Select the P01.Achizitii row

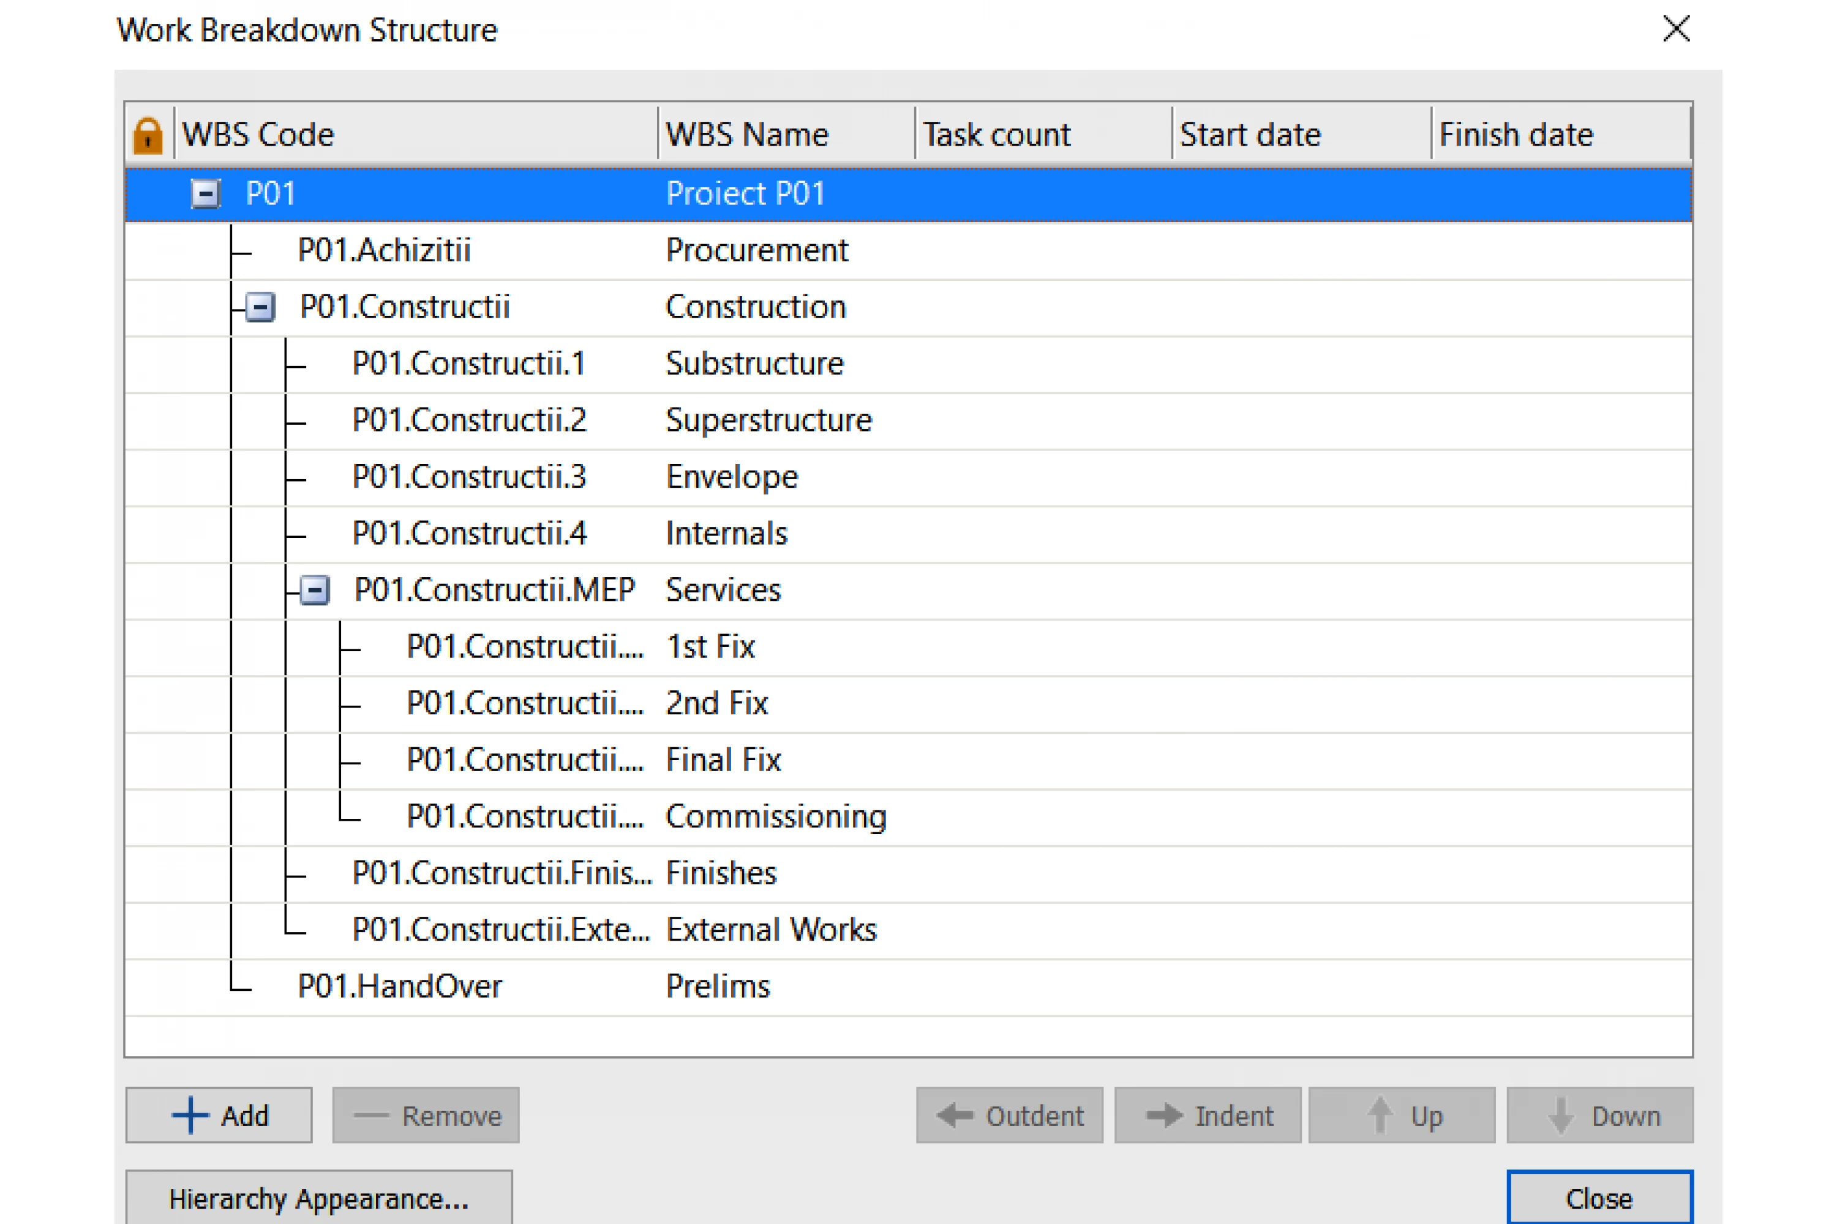tap(908, 250)
